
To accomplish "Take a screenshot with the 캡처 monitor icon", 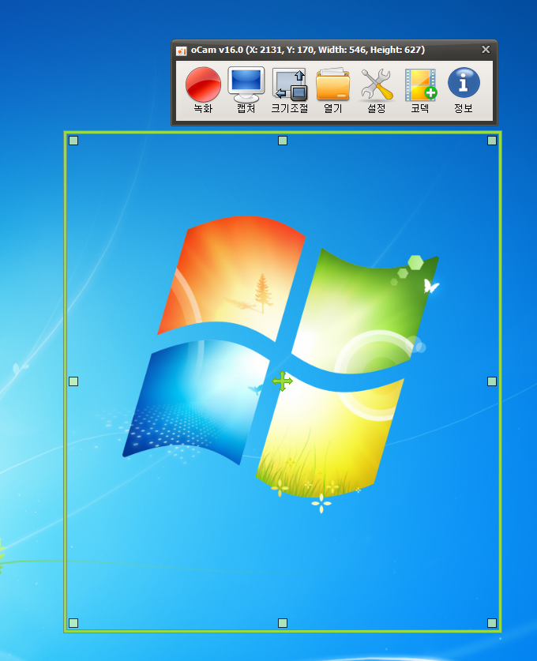I will (x=246, y=90).
